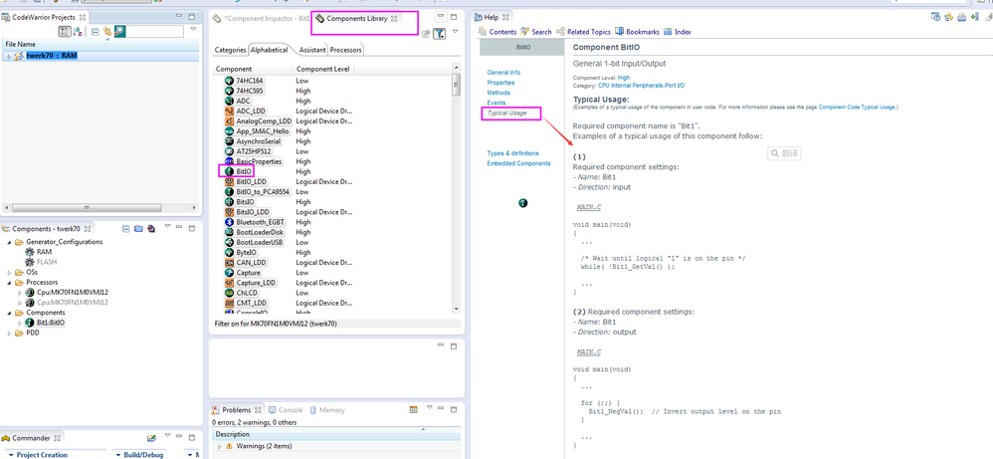This screenshot has width=993, height=459.
Task: Collapse all icon in Components - twerk70 panel
Action: [126, 228]
